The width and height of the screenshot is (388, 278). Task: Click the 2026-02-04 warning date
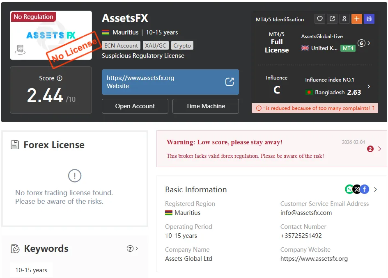pos(354,142)
